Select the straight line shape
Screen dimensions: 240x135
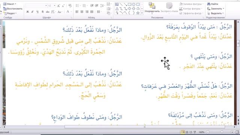[x=121, y=4]
